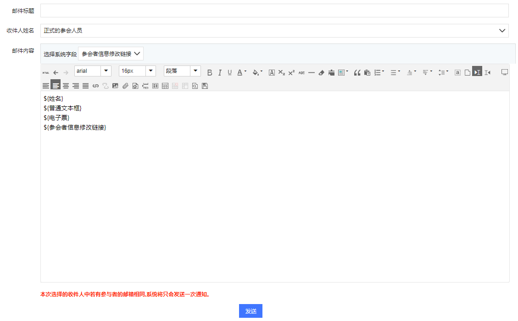518x321 pixels.
Task: Click the 发送 send button
Action: 251,311
